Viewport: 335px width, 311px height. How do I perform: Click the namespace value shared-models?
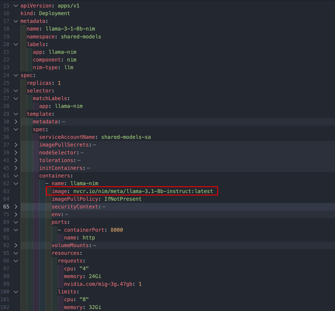pyautogui.click(x=81, y=36)
